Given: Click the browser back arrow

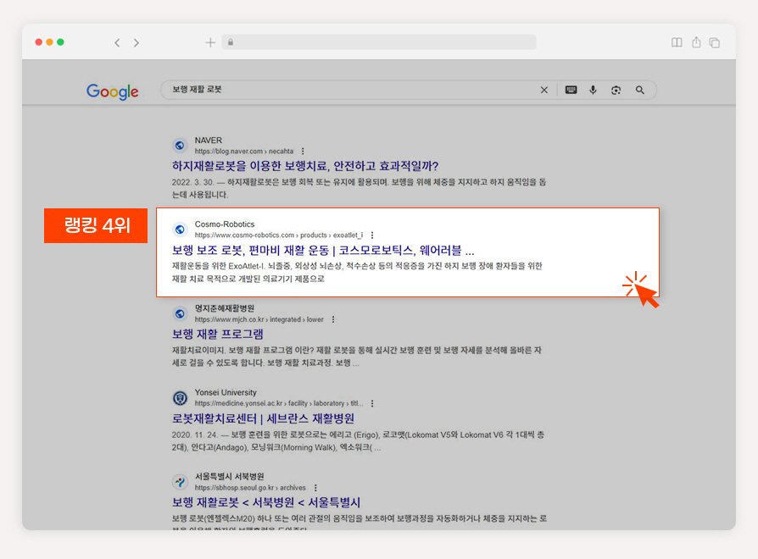Looking at the screenshot, I should [117, 43].
